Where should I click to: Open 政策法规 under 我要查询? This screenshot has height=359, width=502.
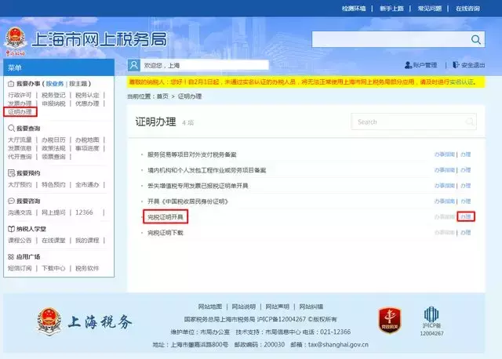pyautogui.click(x=53, y=148)
